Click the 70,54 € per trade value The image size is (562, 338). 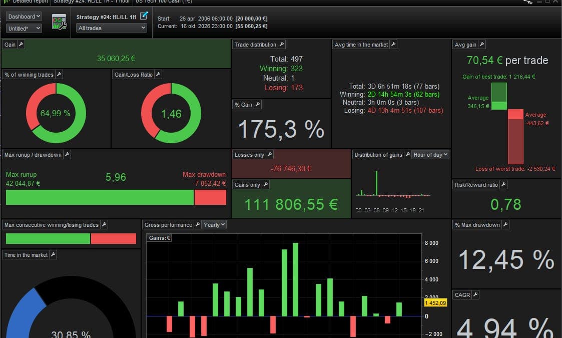point(507,60)
